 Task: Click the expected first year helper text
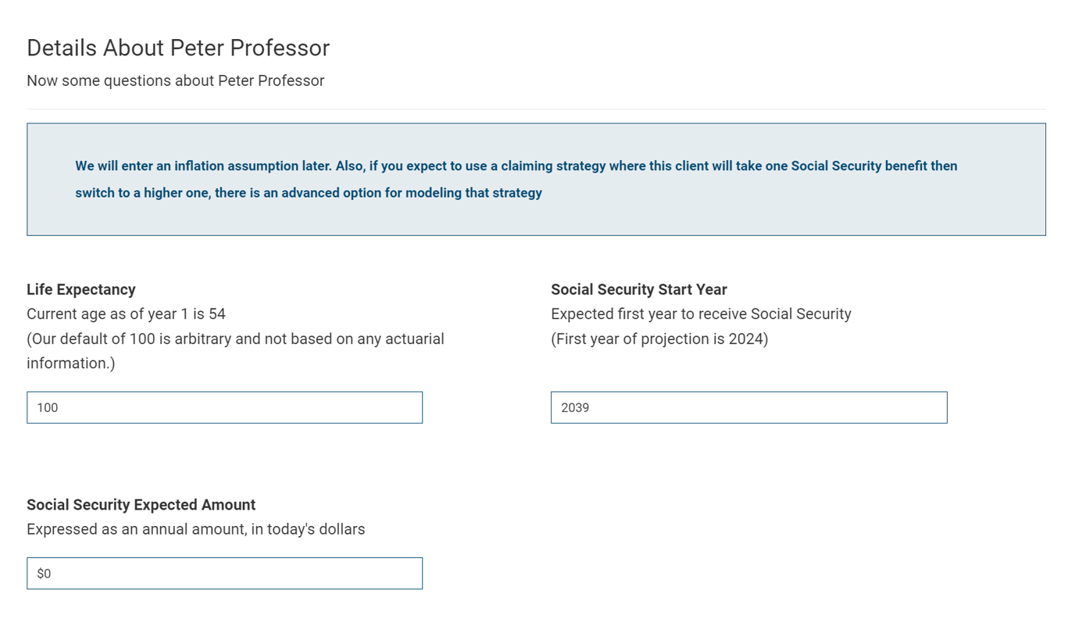(700, 313)
